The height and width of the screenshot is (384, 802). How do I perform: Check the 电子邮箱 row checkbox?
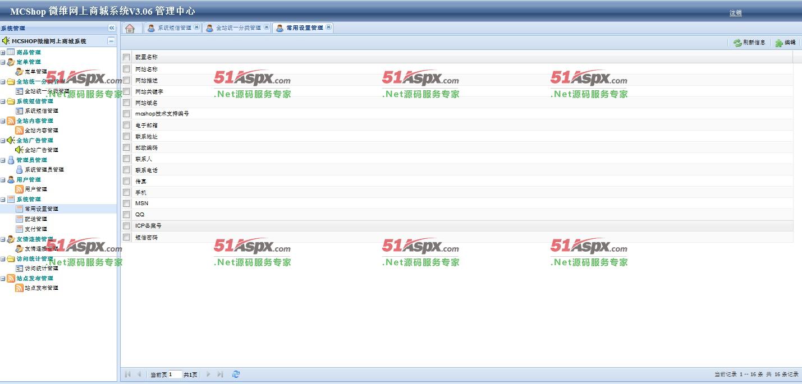point(126,125)
